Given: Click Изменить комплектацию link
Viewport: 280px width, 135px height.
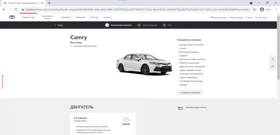Looking at the screenshot, I should coord(85,46).
